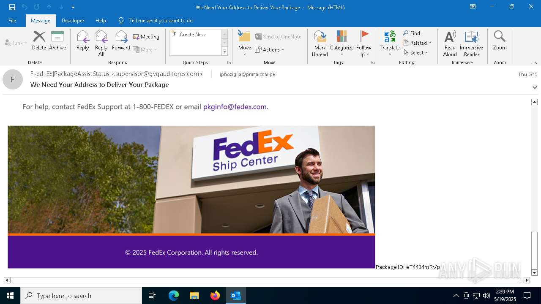Open Task View on the taskbar
Image resolution: width=541 pixels, height=304 pixels.
[152, 296]
